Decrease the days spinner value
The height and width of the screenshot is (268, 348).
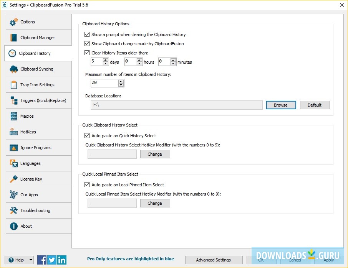click(106, 64)
